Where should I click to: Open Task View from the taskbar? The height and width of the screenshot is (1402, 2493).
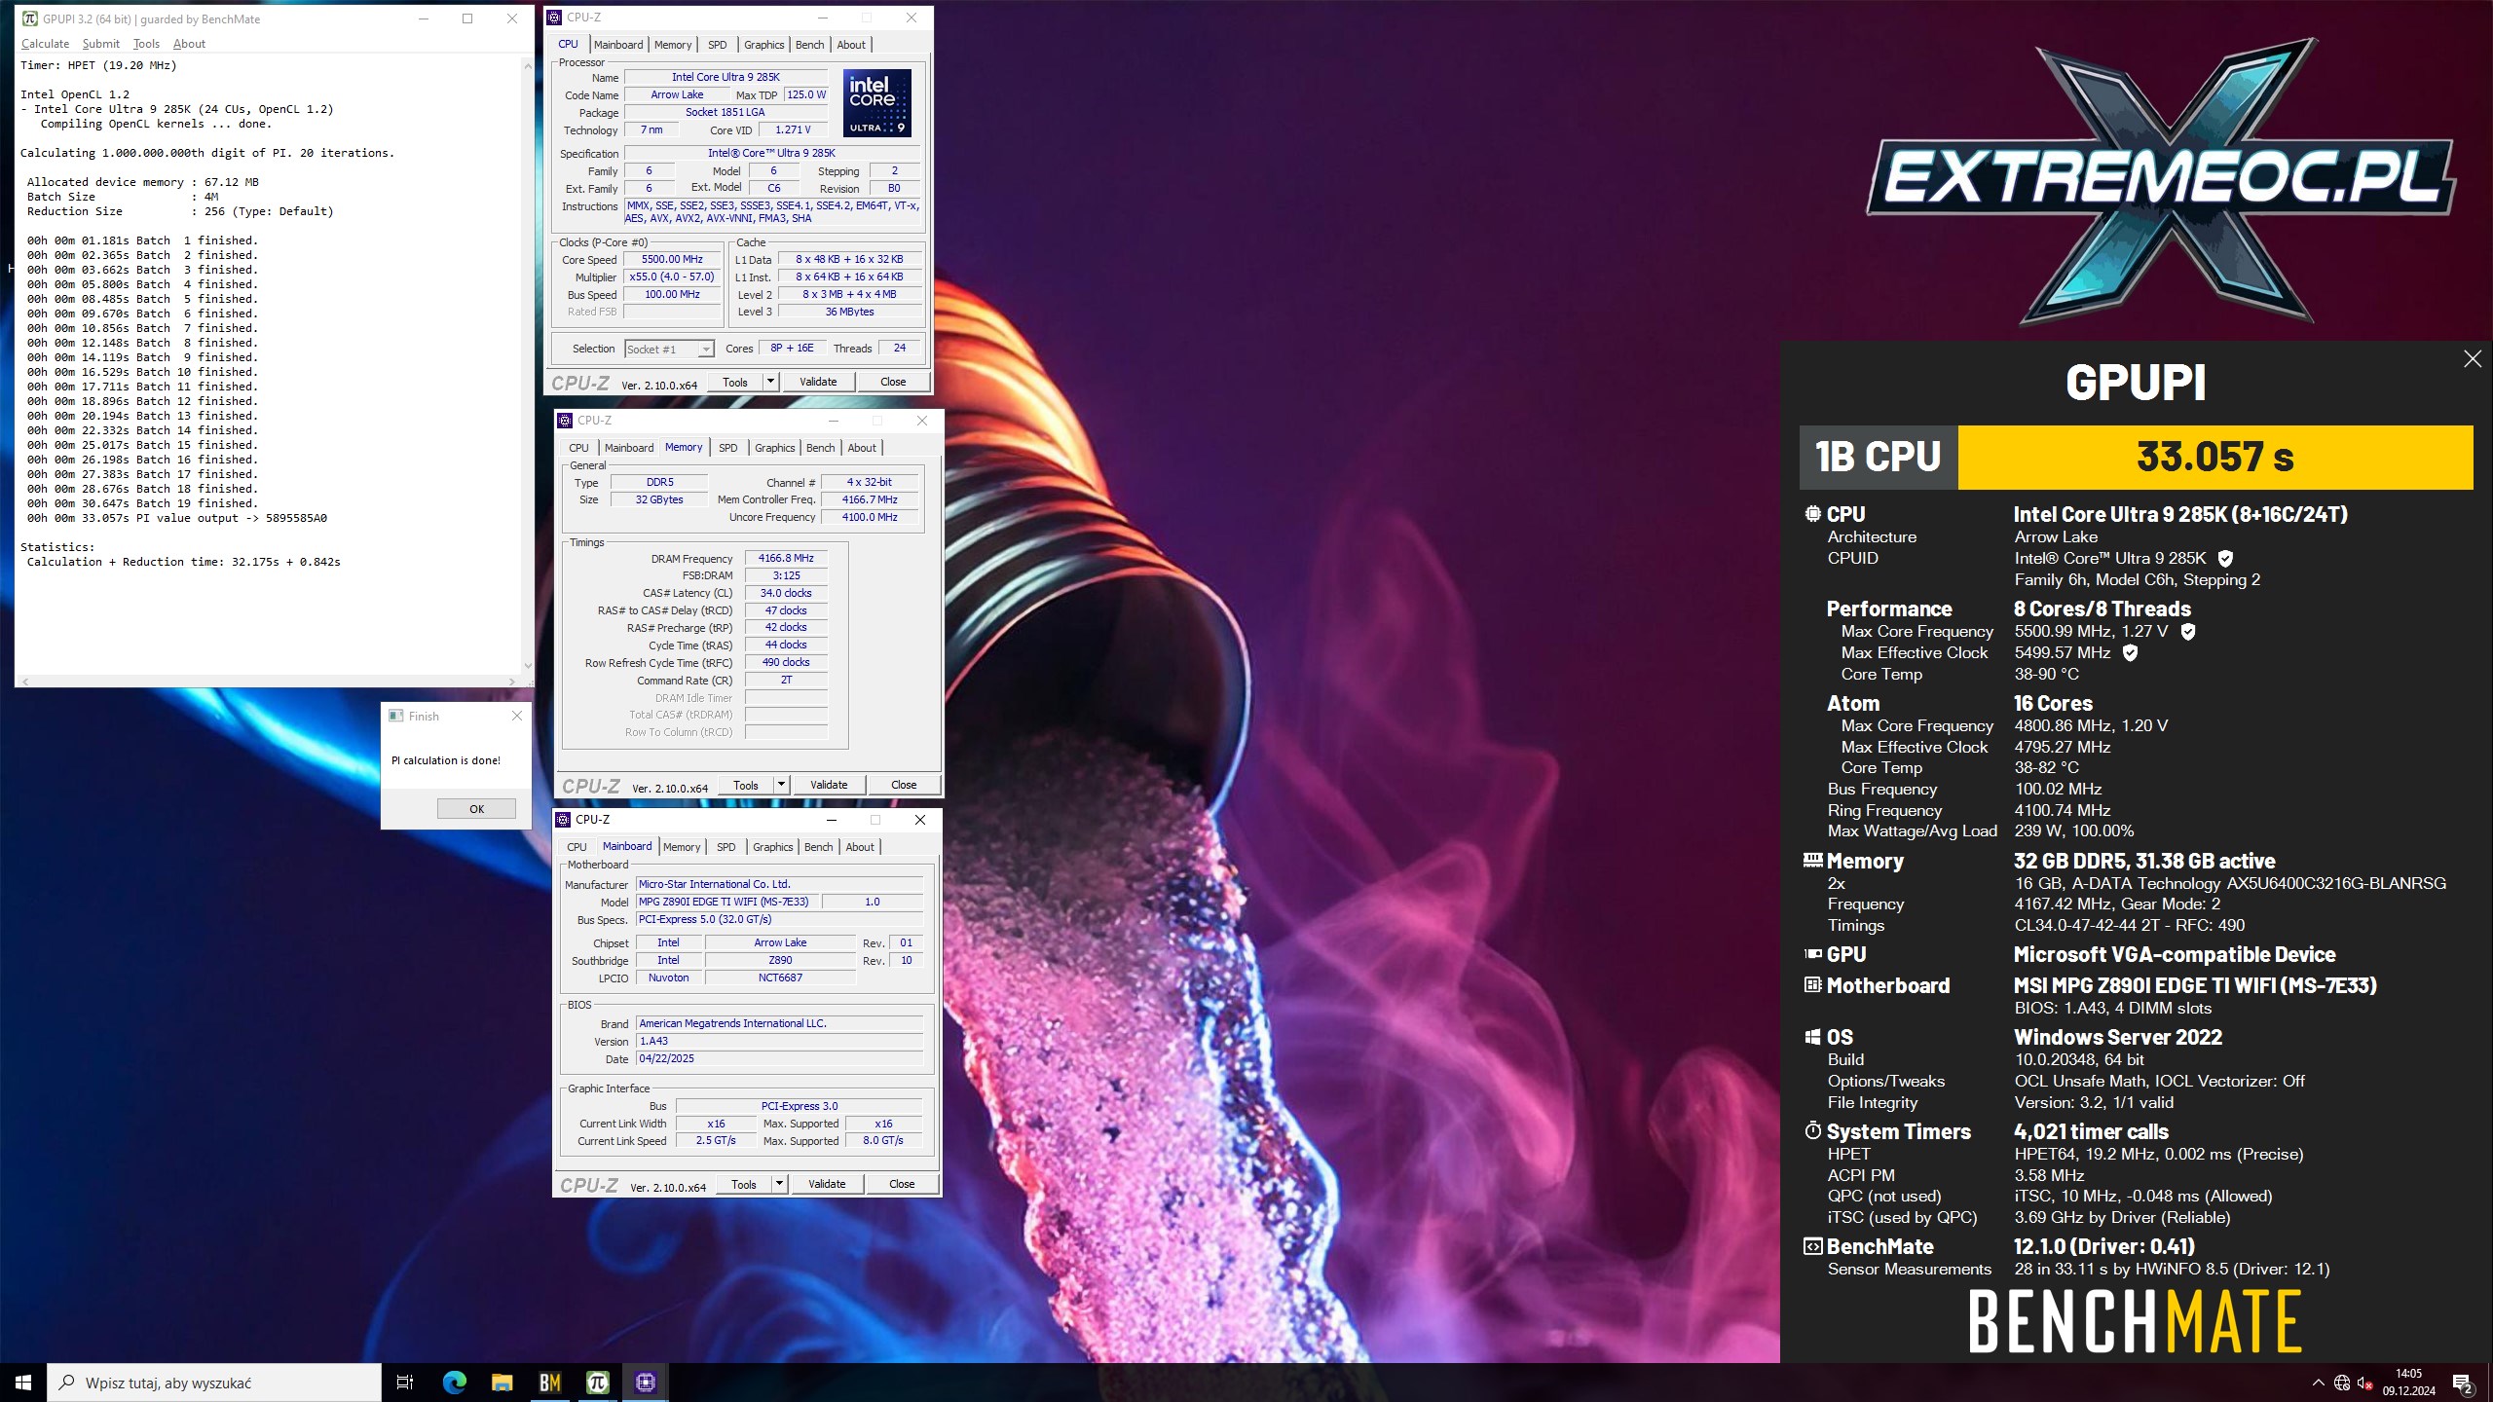click(x=405, y=1383)
